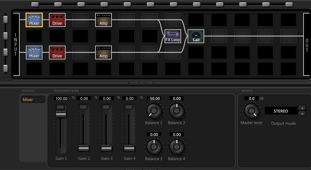The width and height of the screenshot is (311, 170).
Task: Select empty grid slot below top Mixer
Action: (34, 36)
